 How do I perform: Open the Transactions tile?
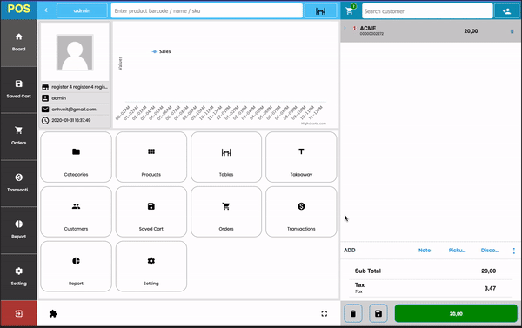[301, 211]
